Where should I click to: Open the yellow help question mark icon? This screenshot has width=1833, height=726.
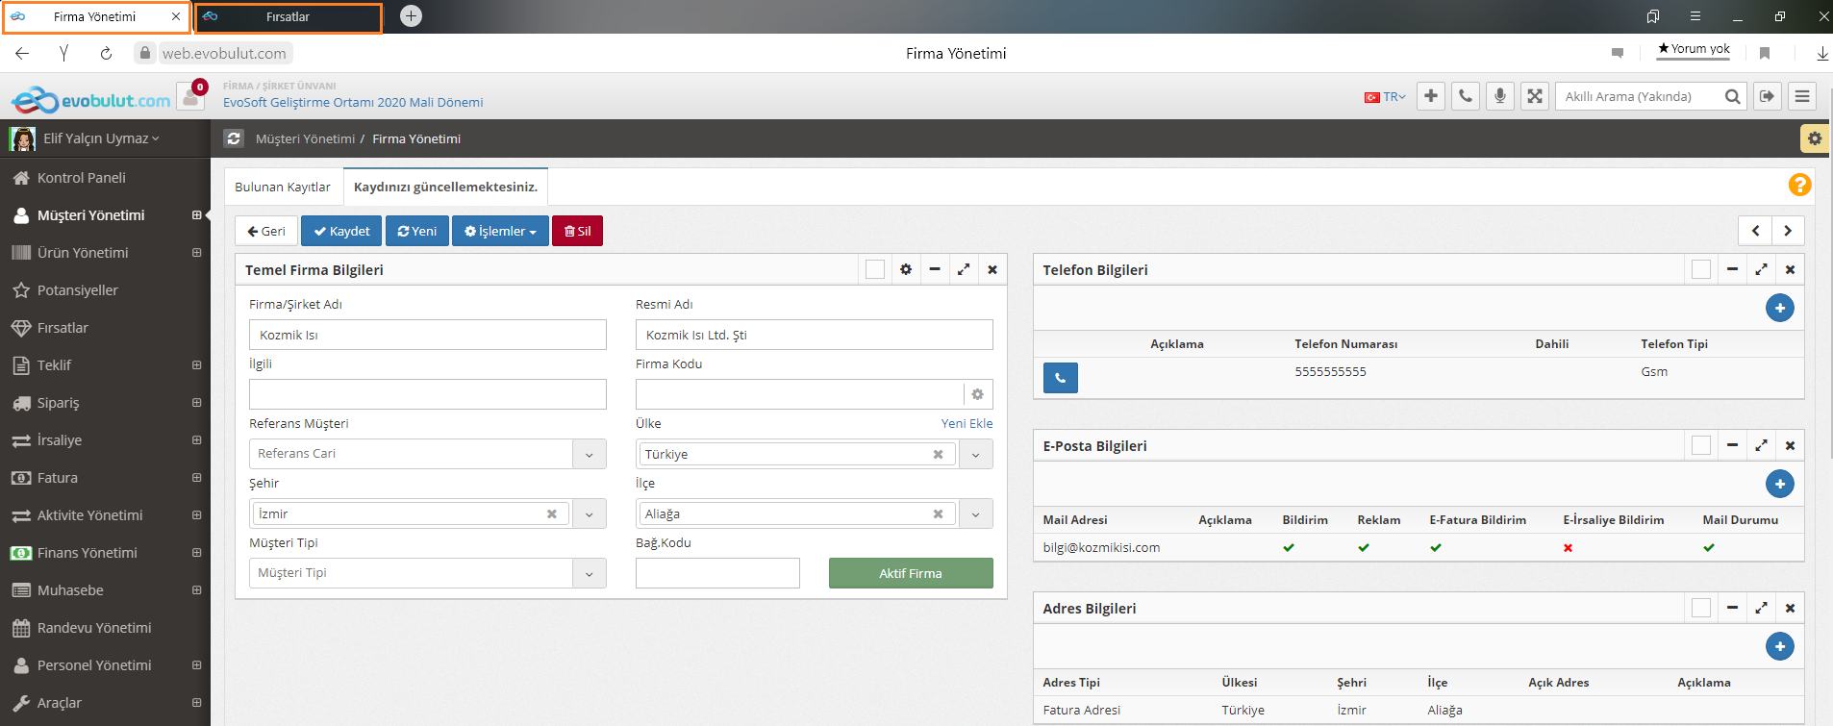tap(1799, 185)
